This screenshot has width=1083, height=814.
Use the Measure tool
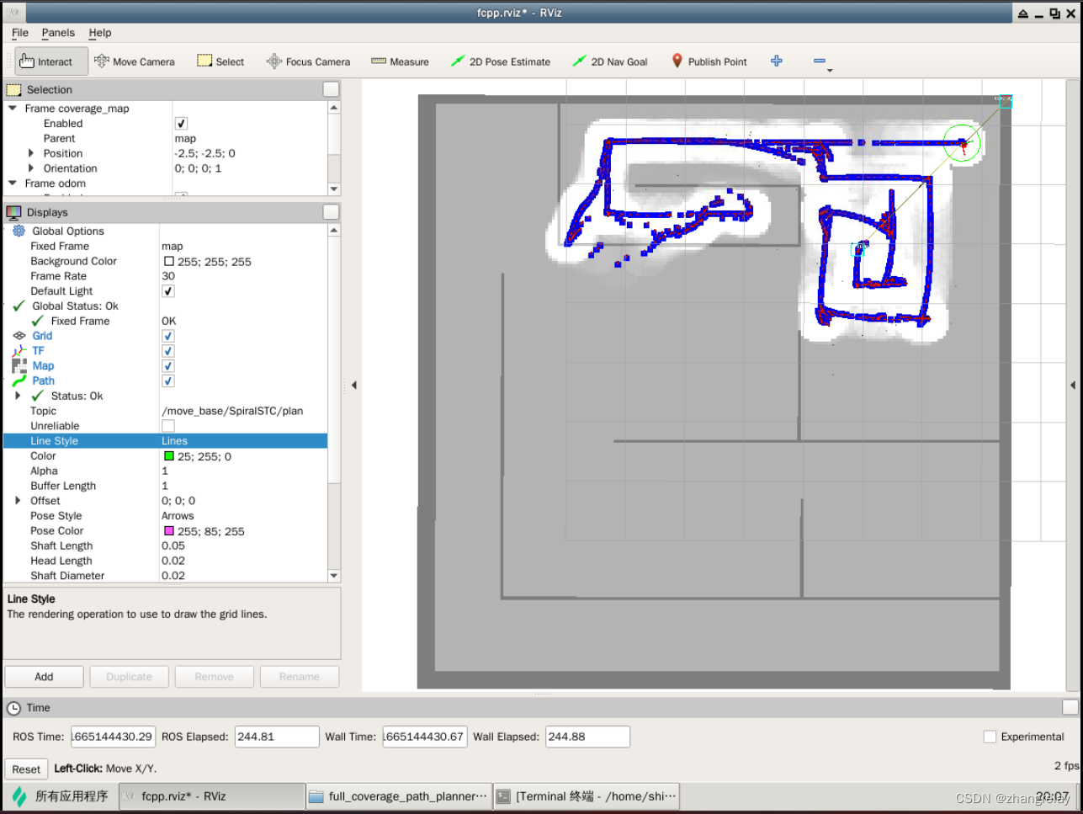(x=400, y=61)
